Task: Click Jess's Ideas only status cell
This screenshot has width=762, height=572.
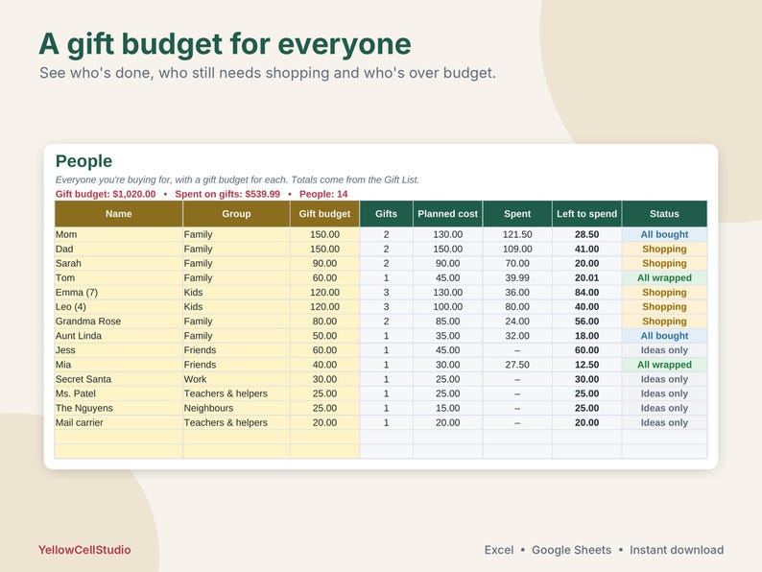Action: tap(664, 350)
